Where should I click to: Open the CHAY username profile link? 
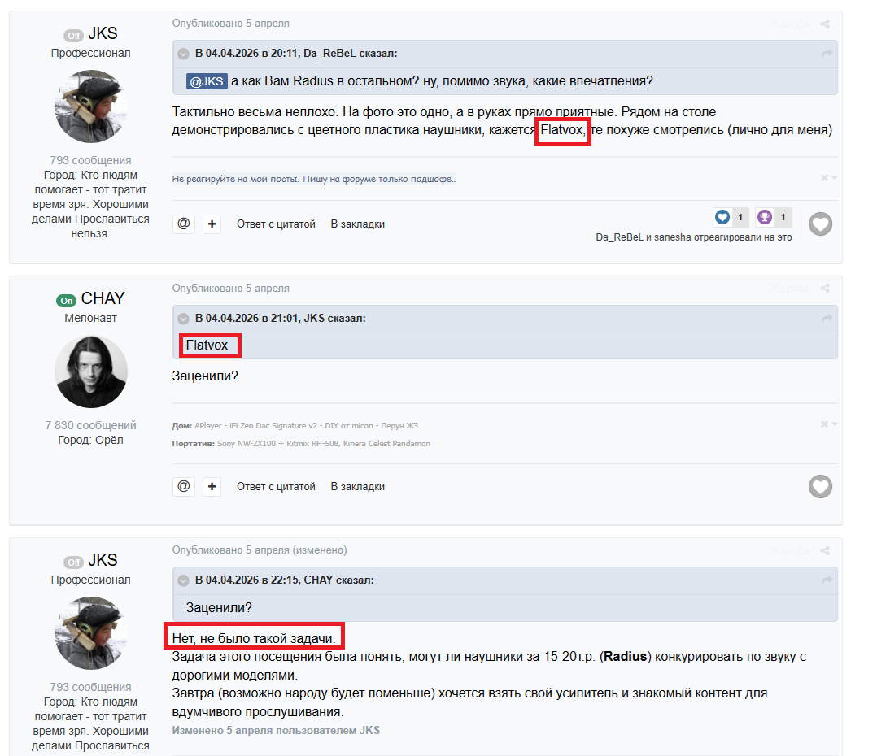point(103,298)
